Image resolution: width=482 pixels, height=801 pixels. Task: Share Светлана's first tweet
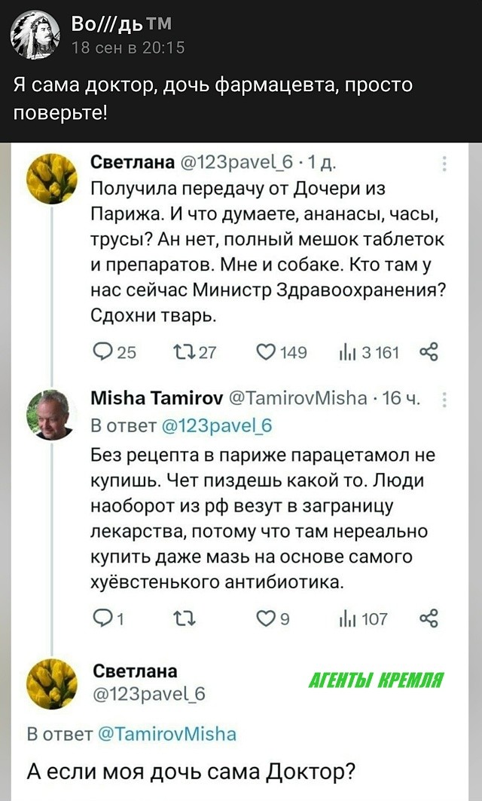[x=428, y=352]
